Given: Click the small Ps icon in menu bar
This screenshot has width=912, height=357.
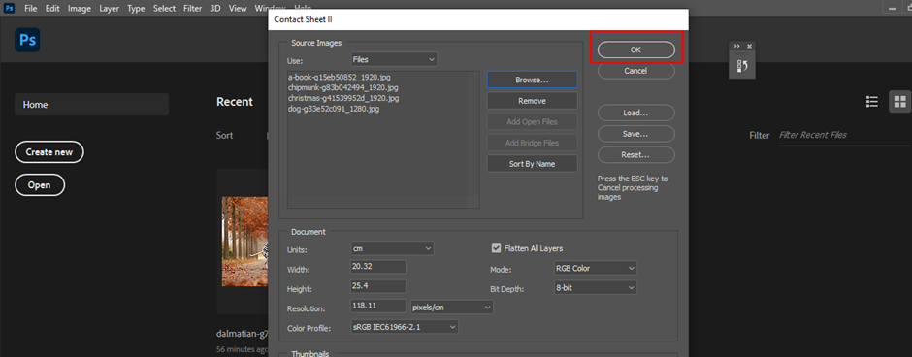Looking at the screenshot, I should pyautogui.click(x=10, y=8).
